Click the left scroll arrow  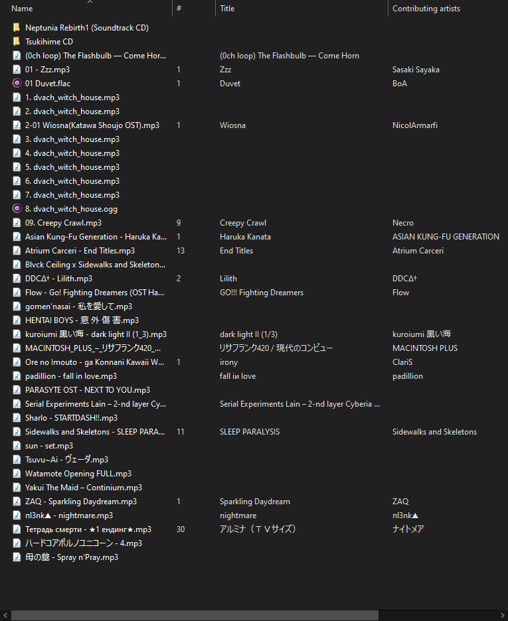coord(5,615)
